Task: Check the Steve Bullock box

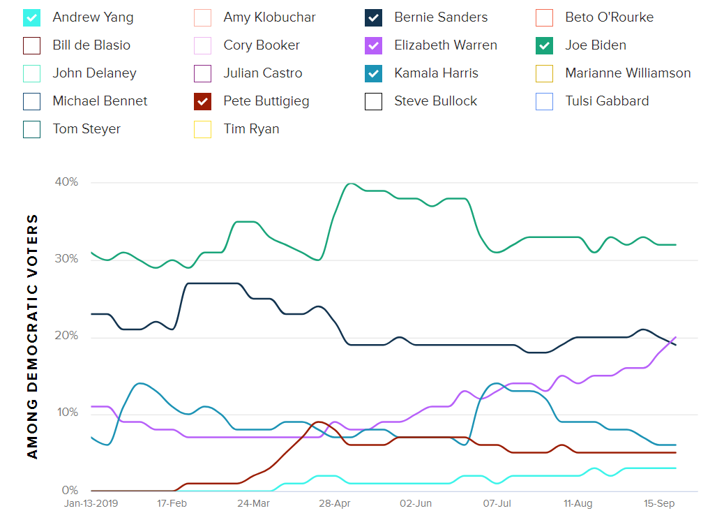Action: coord(373,101)
